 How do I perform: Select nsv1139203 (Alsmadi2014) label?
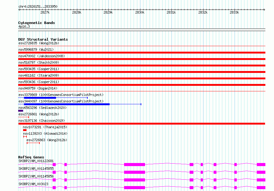point(45,133)
